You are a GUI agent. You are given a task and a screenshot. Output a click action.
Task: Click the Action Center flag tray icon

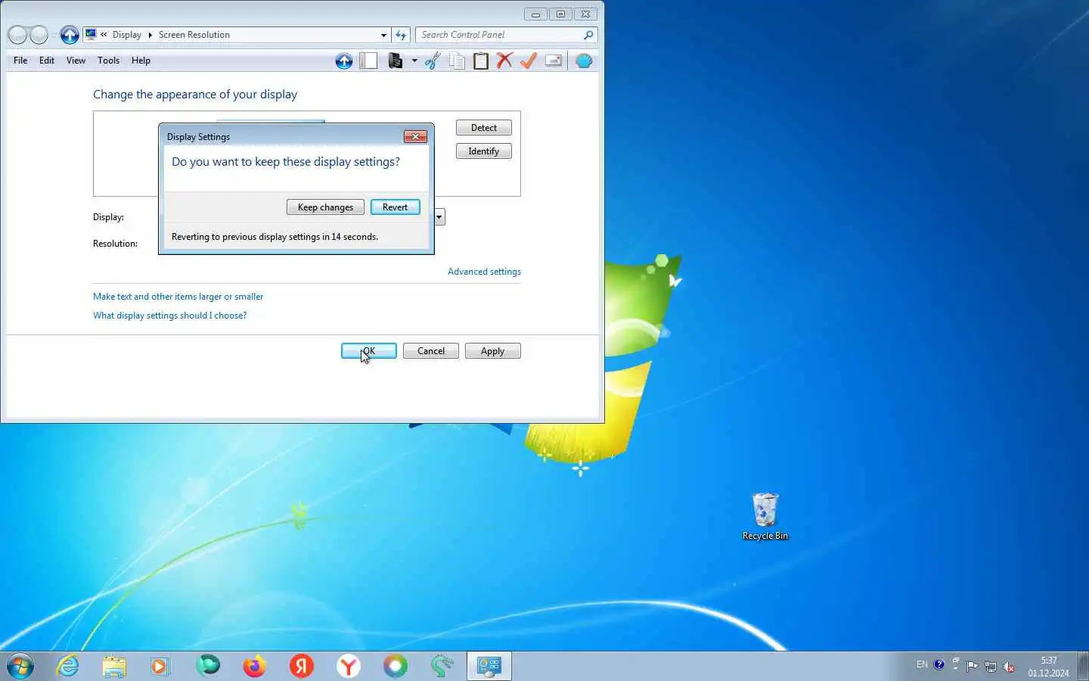pos(973,667)
